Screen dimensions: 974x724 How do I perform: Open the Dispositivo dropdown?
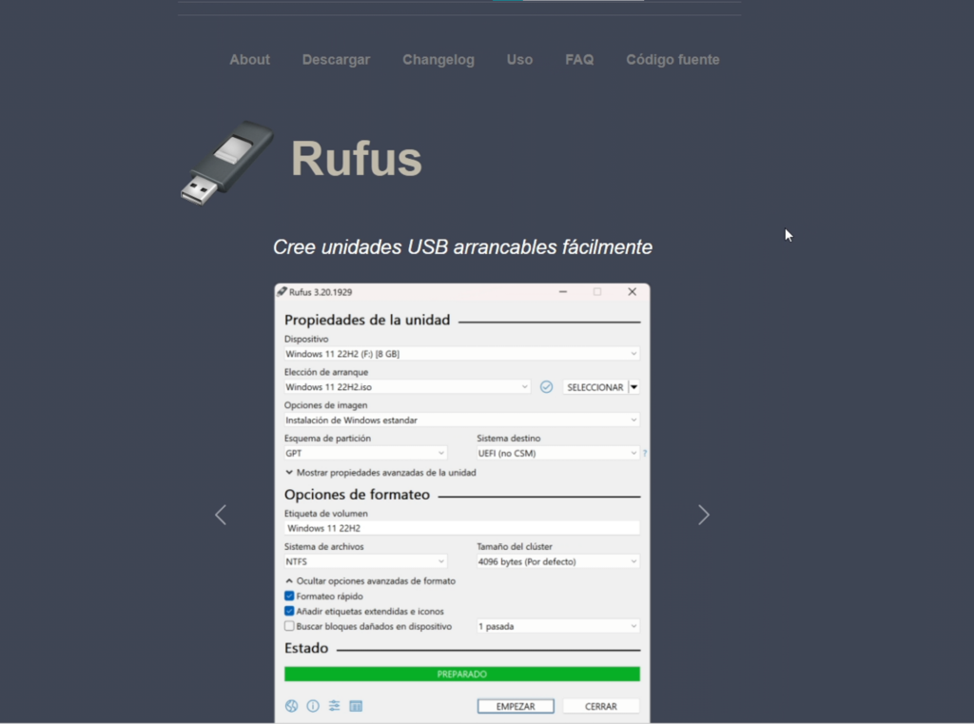[x=461, y=354]
